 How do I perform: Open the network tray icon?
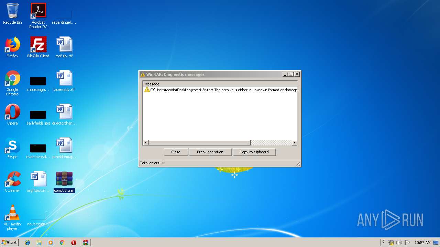[391, 243]
